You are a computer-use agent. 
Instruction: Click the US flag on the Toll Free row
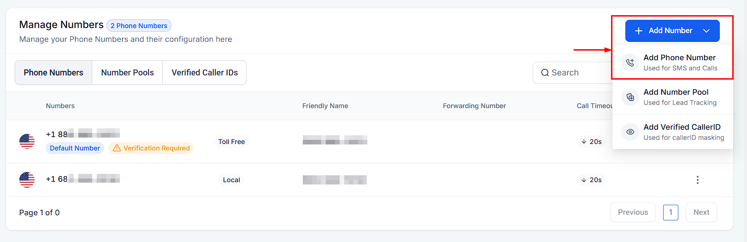(x=27, y=141)
